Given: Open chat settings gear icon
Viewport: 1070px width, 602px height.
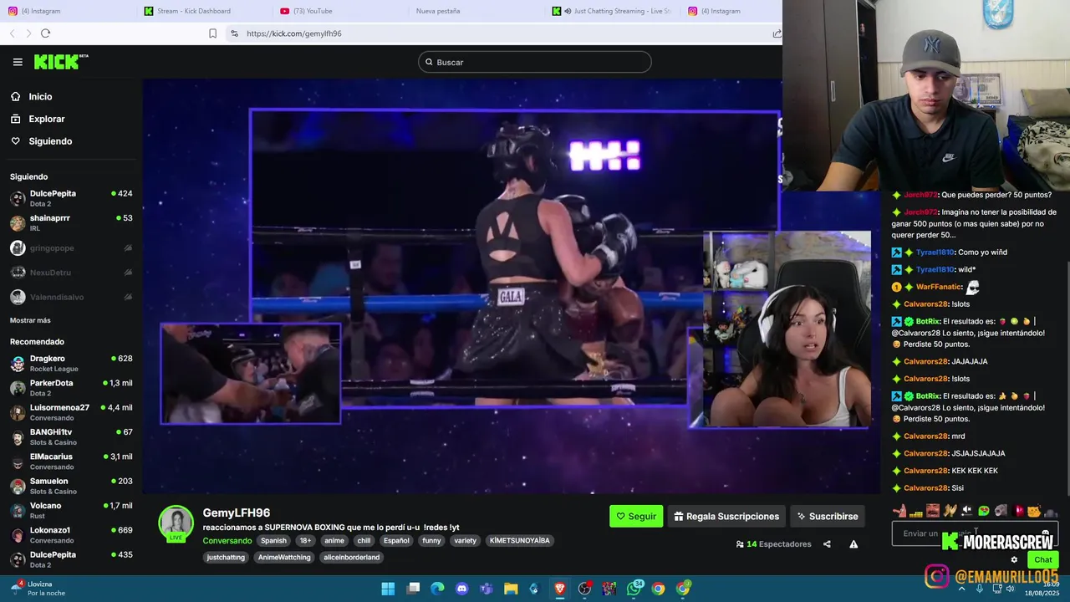Looking at the screenshot, I should pyautogui.click(x=1014, y=560).
